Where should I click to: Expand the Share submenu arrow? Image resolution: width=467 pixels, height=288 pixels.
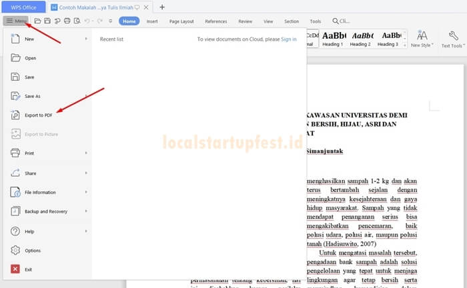[x=86, y=173]
